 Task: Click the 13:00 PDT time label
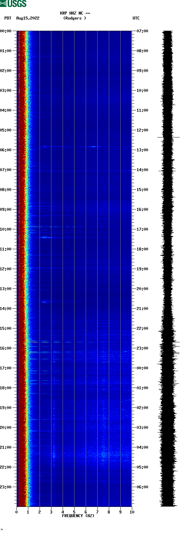point(6,289)
